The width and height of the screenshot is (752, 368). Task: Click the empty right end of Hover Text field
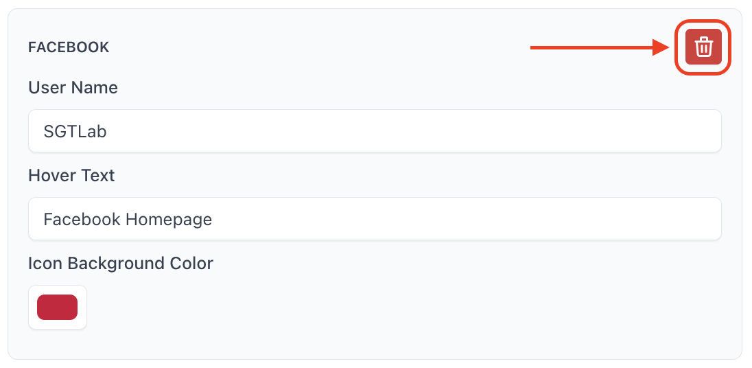point(652,219)
